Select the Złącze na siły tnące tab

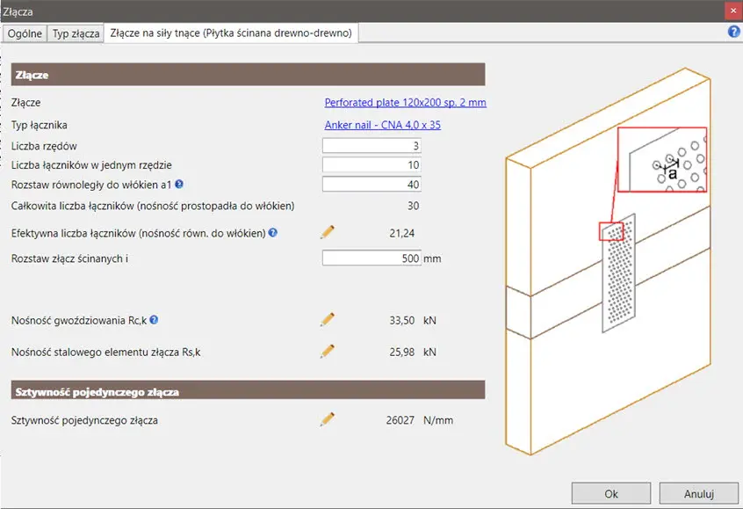pyautogui.click(x=230, y=33)
